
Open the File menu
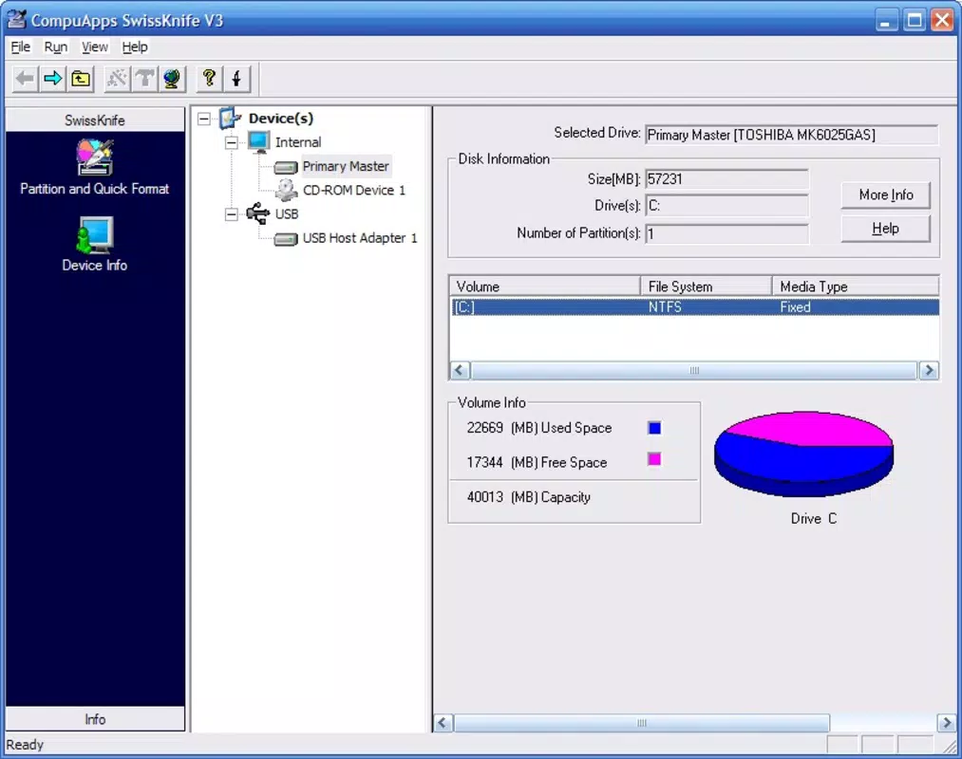click(20, 46)
